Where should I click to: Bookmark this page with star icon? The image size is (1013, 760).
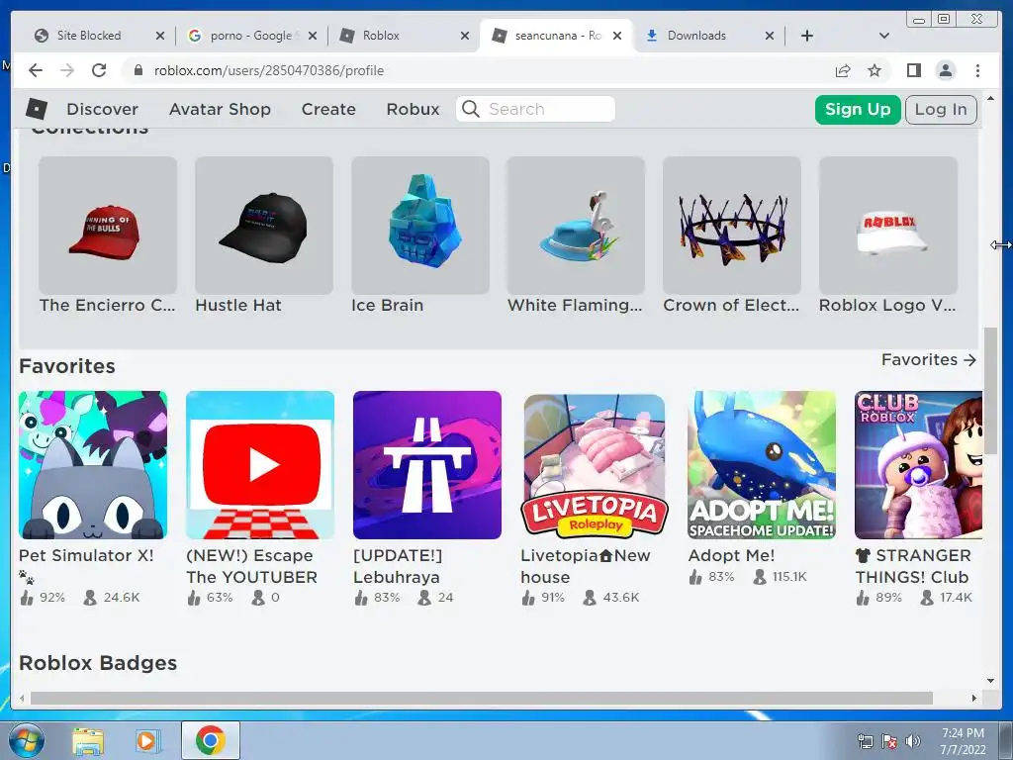[x=875, y=70]
